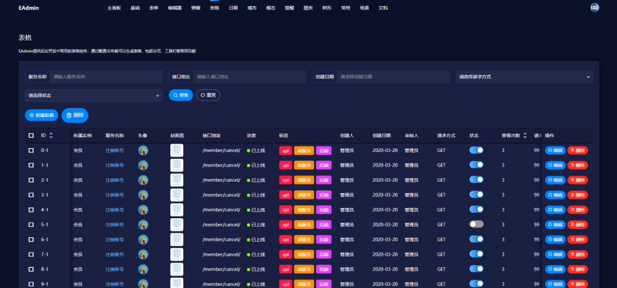Click the 后端 tag in row 5-1
Screen dimensions: 617x288
click(x=323, y=225)
